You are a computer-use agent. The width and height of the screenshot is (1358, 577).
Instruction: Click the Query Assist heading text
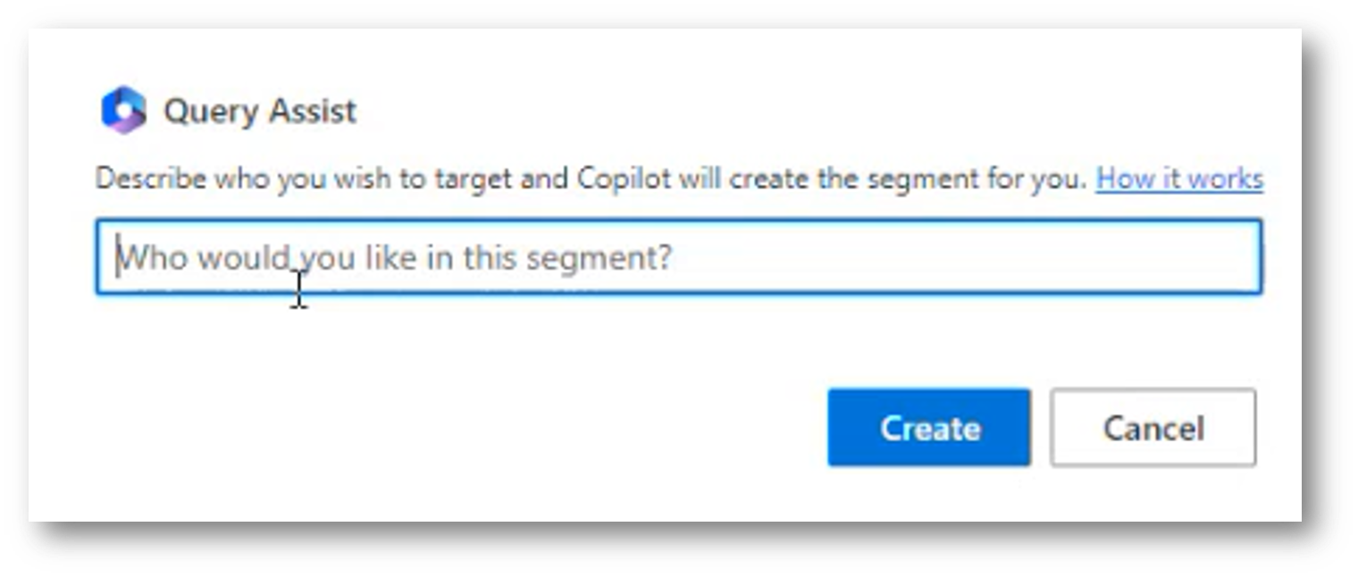coord(260,112)
